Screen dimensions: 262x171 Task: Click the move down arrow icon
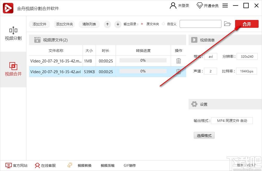pyautogui.click(x=118, y=24)
